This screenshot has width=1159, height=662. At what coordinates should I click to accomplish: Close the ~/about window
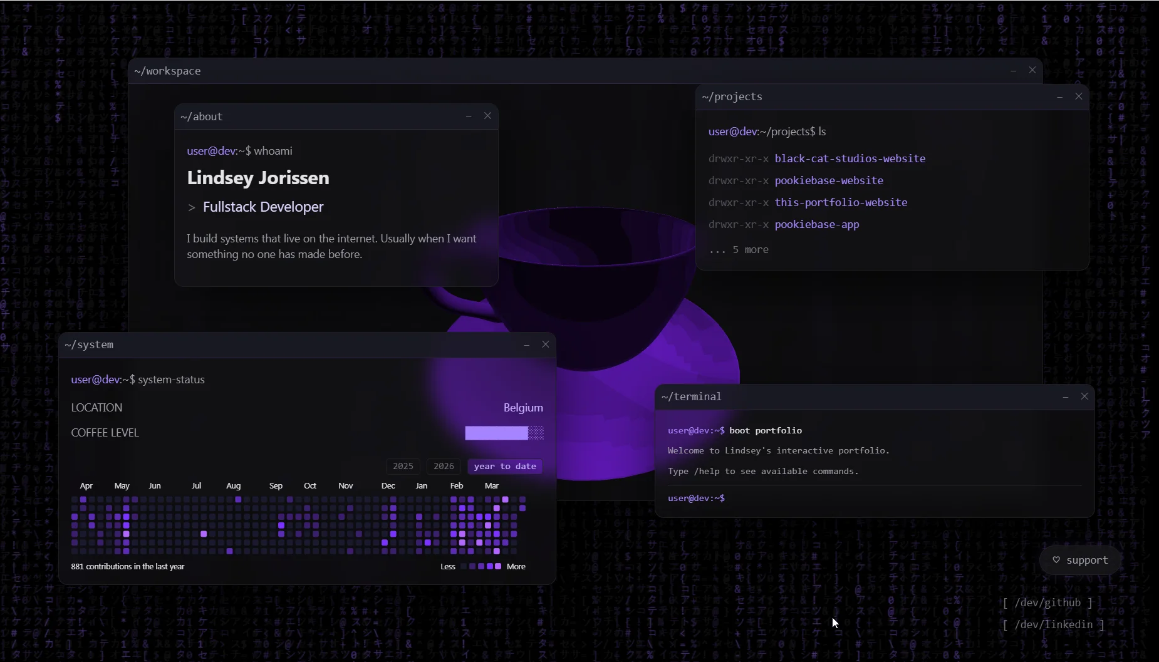(487, 116)
